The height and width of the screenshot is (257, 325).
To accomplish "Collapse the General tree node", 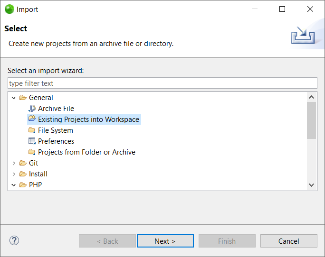I will tap(13, 98).
